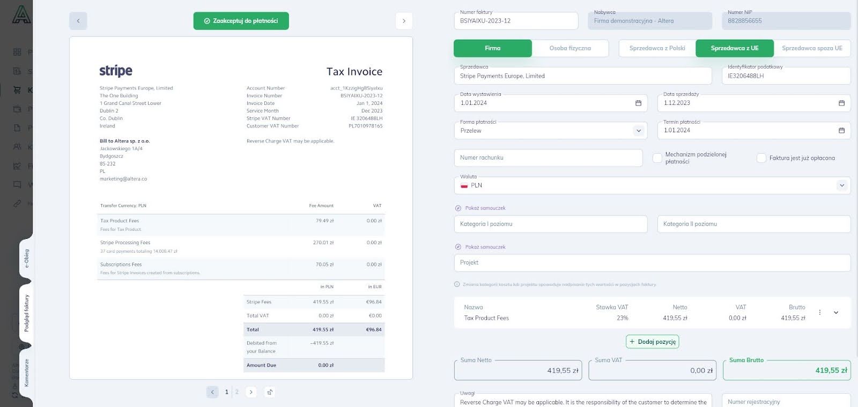Click Tax Product Fees name in positions
Screen dimensions: 858x407
point(486,318)
